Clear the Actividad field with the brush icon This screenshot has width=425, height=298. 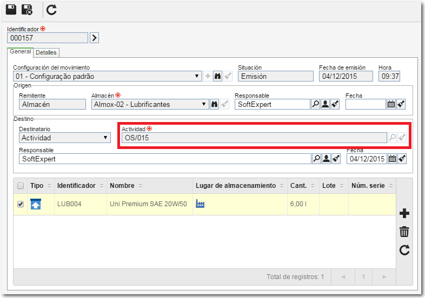(x=402, y=138)
